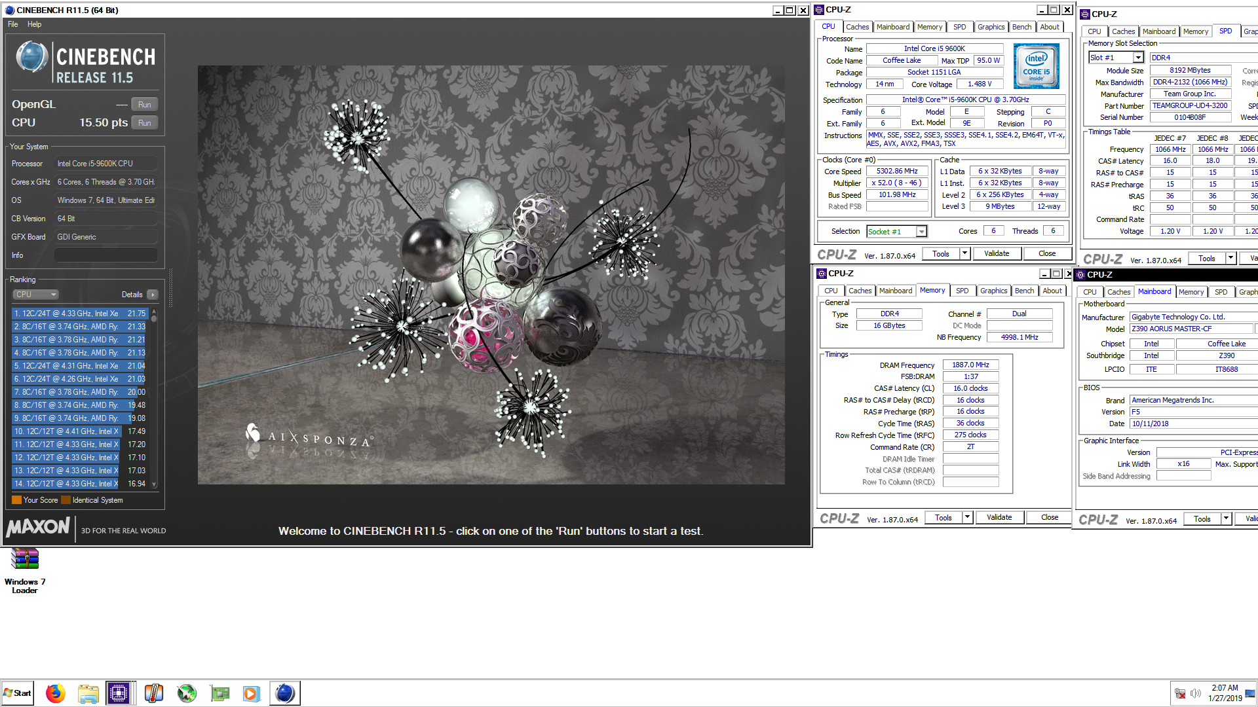Launch Windows Media Player from taskbar
Image resolution: width=1258 pixels, height=707 pixels.
(251, 693)
